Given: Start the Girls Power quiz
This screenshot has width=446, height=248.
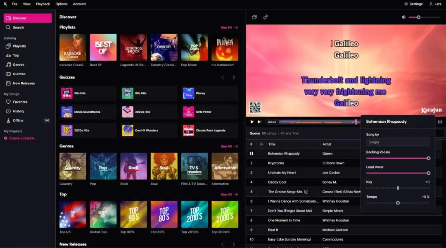Looking at the screenshot, I should [x=210, y=112].
